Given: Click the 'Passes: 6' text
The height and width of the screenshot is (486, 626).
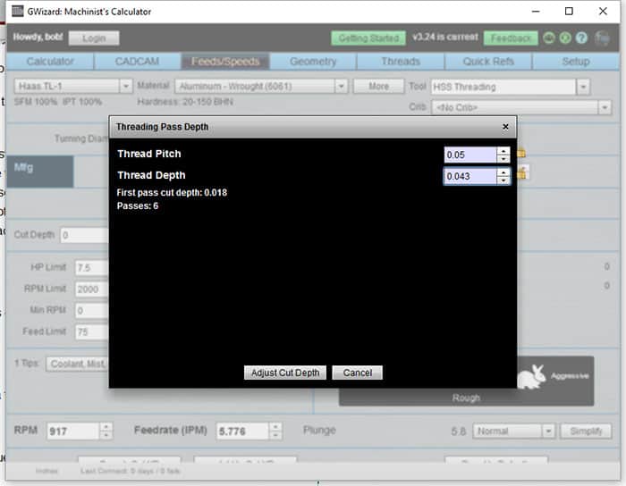Looking at the screenshot, I should pyautogui.click(x=138, y=205).
